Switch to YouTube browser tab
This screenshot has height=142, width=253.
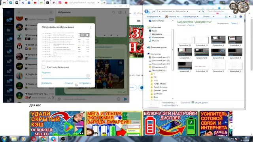[x=82, y=3]
